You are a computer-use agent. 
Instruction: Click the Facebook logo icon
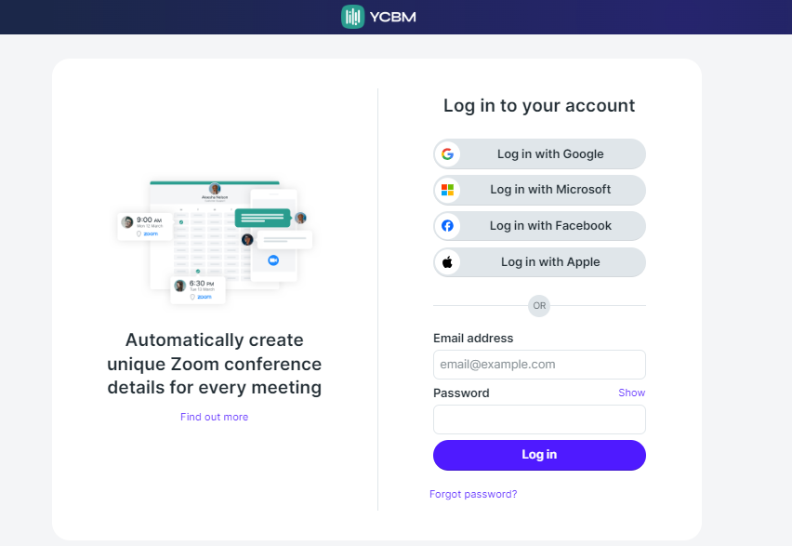click(447, 225)
